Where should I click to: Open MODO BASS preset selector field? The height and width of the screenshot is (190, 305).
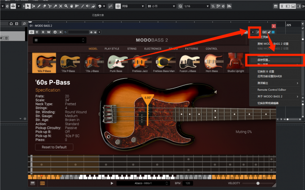60,40
